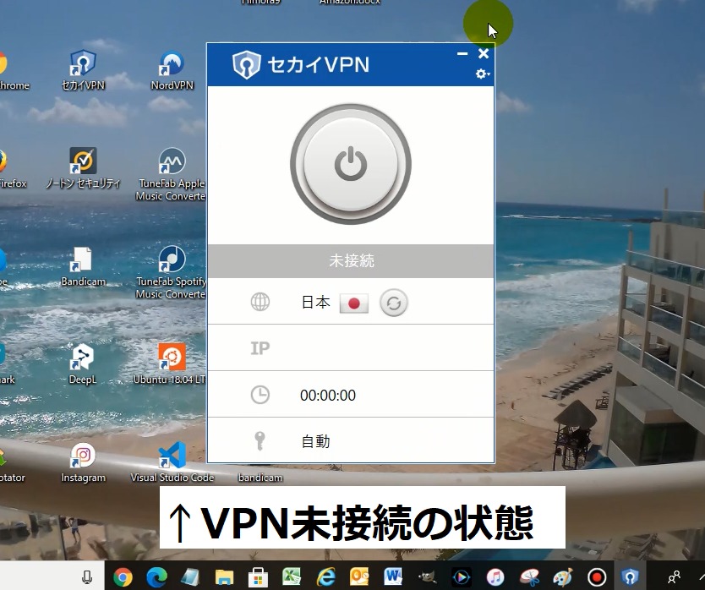Open the Ubuntu 18.04 LTS desktop shortcut
This screenshot has height=590, width=705.
point(172,359)
